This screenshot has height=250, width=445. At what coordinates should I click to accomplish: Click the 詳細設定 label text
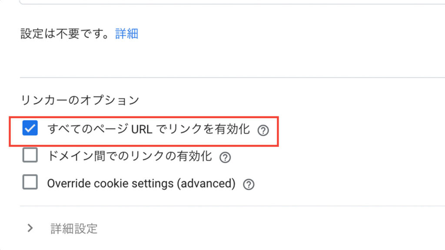(x=74, y=228)
